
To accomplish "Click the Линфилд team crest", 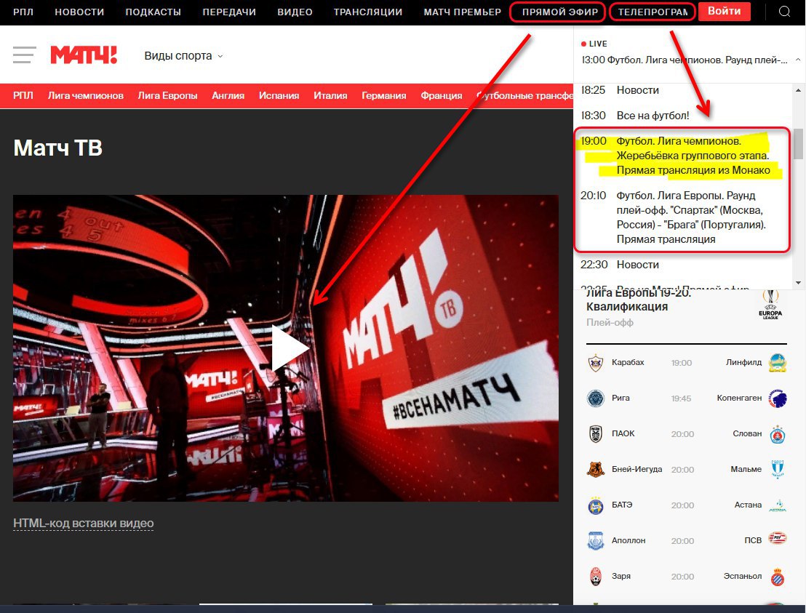I will 778,363.
